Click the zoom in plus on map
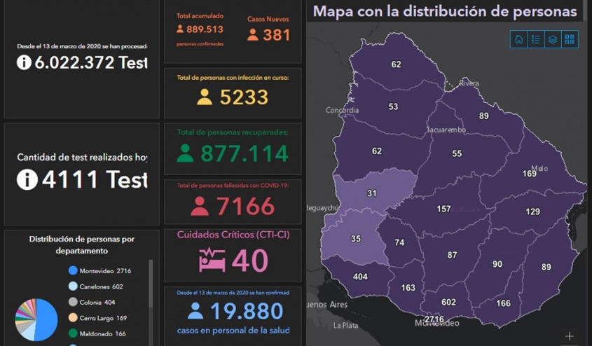Viewport: 592px width, 346px height. coord(569,336)
